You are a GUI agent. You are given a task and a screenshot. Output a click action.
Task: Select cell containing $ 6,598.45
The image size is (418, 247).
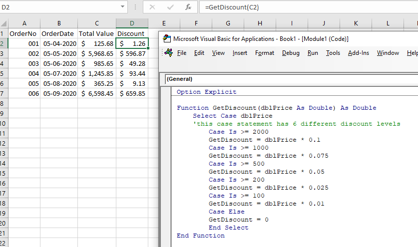pos(97,93)
